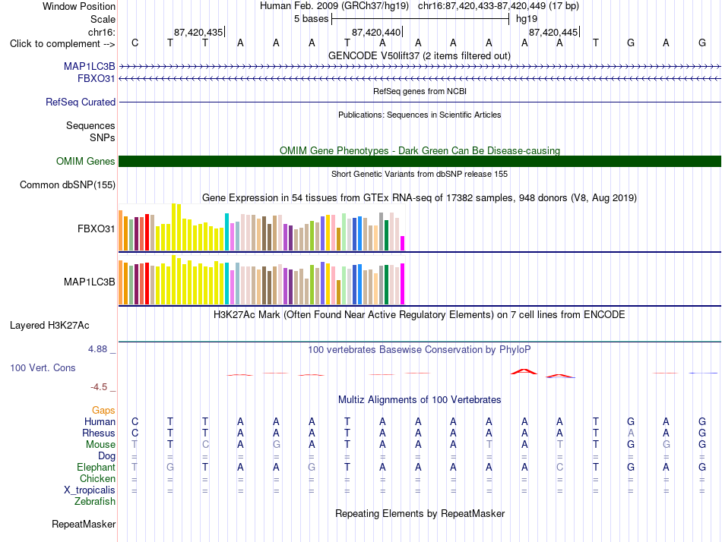
Task: Click the Layered H3K27Ac track label
Action: [x=49, y=326]
